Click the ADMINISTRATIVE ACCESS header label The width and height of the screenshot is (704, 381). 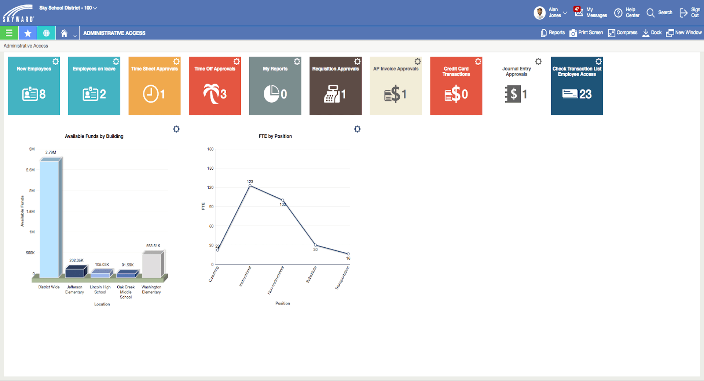click(114, 33)
